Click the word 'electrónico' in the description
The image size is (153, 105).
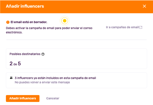(x=14, y=32)
